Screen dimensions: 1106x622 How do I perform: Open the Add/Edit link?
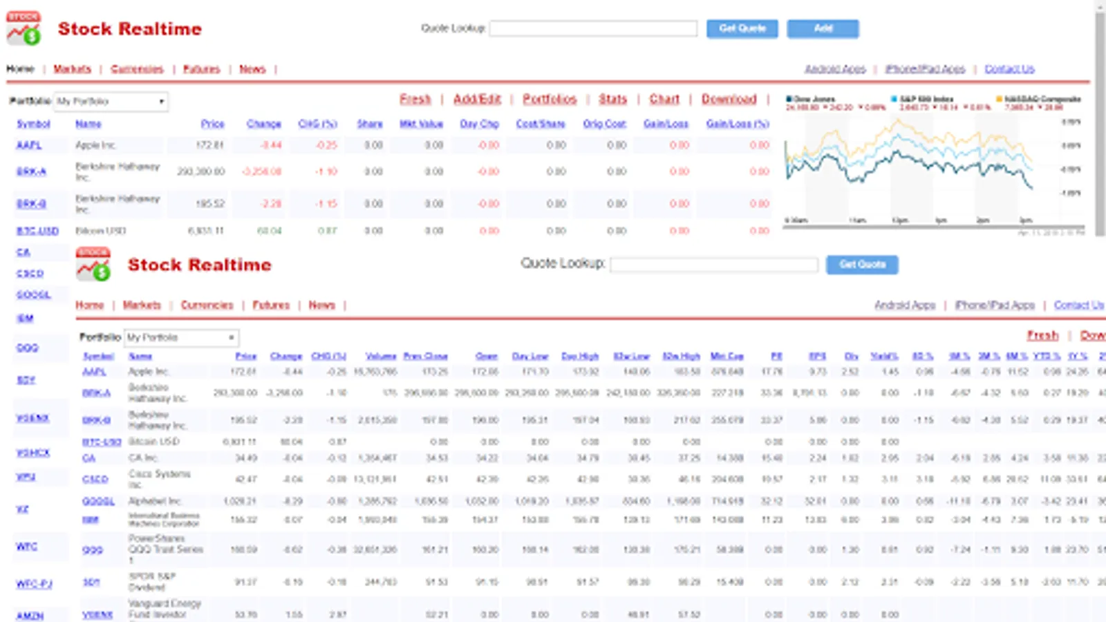pos(477,100)
